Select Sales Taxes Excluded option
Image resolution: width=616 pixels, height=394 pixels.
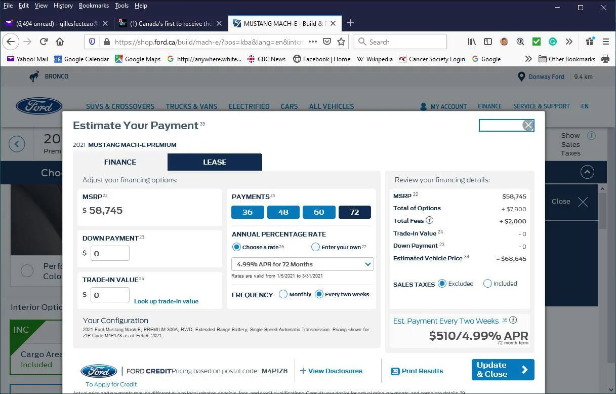click(x=442, y=284)
